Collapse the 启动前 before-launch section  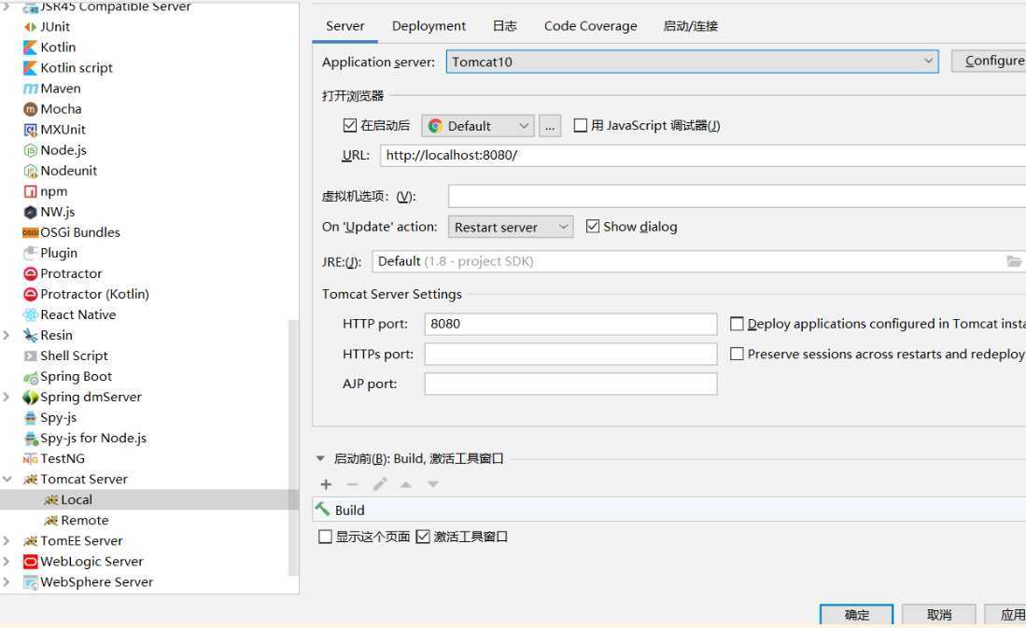pyautogui.click(x=320, y=458)
